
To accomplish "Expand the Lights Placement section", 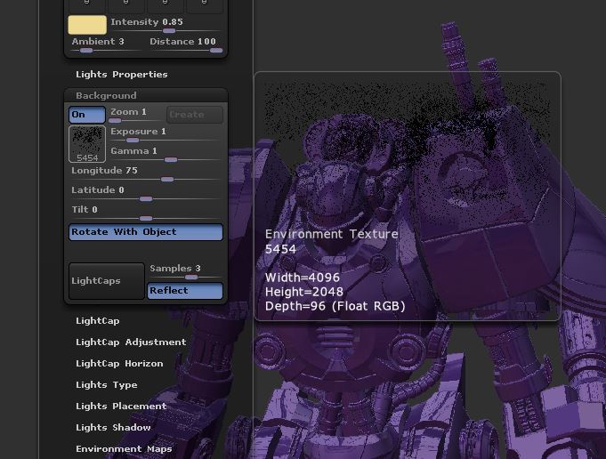I will click(121, 407).
